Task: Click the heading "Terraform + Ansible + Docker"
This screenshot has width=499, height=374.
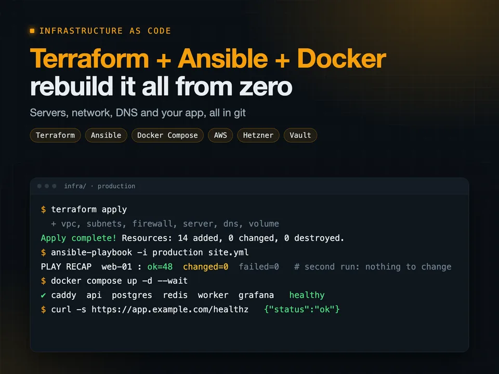Action: (208, 59)
